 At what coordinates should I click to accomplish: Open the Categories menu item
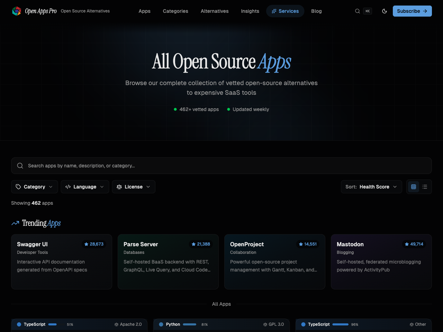pyautogui.click(x=175, y=11)
